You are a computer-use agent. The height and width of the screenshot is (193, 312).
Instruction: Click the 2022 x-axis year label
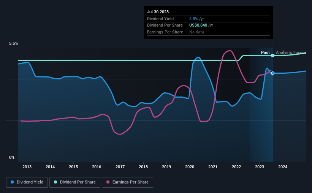[x=236, y=167]
